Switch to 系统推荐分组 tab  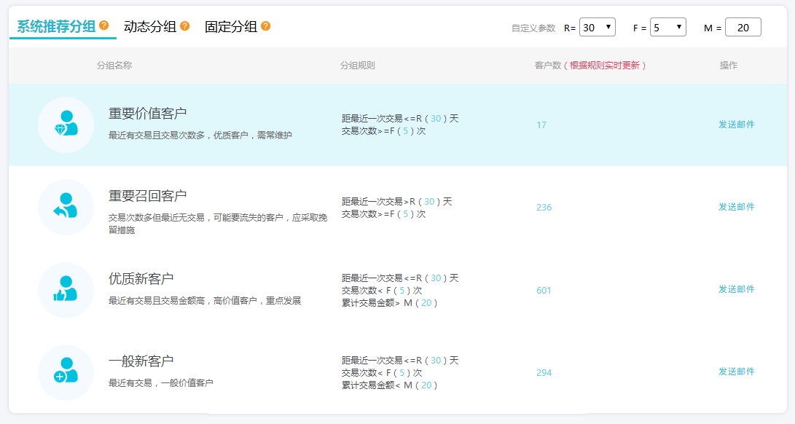[x=56, y=26]
